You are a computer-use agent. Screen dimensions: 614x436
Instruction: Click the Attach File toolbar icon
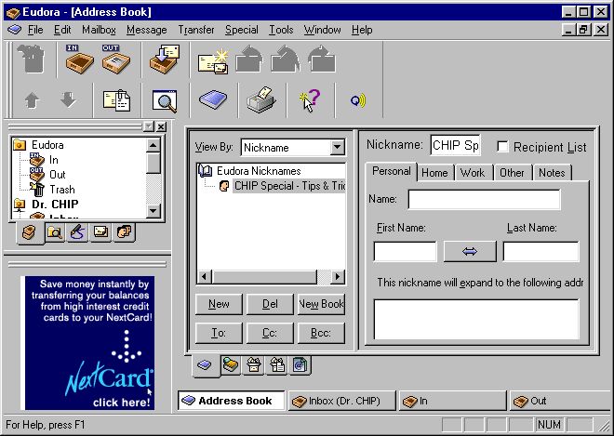[x=116, y=100]
